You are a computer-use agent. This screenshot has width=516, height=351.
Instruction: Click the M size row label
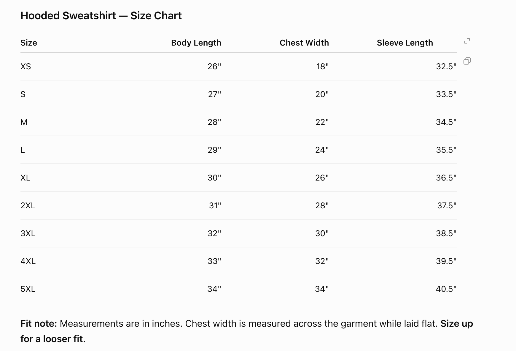tap(24, 122)
